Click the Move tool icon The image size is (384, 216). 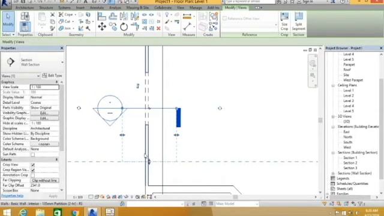tap(102, 26)
